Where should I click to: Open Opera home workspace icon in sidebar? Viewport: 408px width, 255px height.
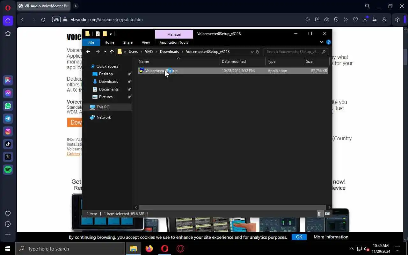pos(8,21)
